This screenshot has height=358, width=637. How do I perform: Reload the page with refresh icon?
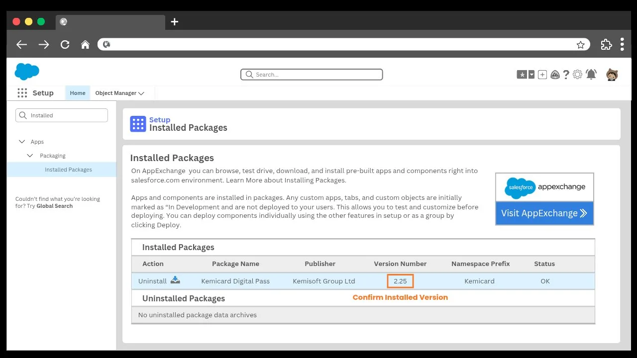pos(65,44)
